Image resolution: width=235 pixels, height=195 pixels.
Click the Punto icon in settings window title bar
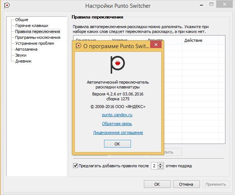pos(7,6)
